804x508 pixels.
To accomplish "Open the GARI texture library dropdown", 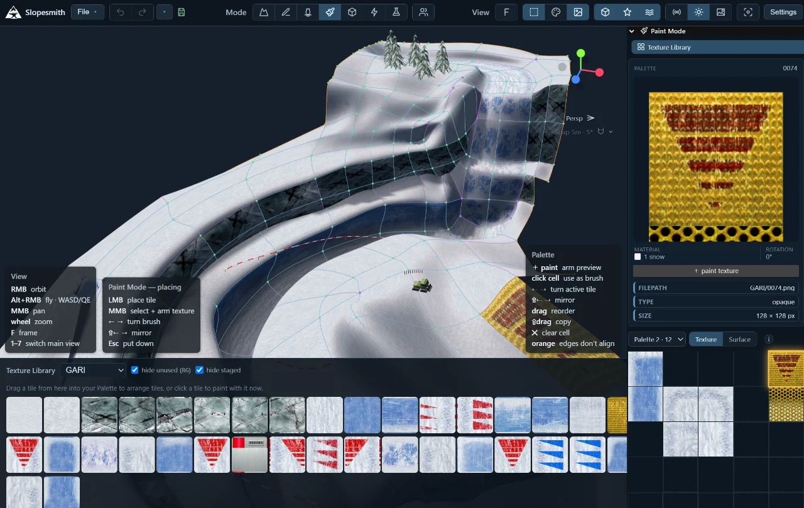I will [x=93, y=370].
